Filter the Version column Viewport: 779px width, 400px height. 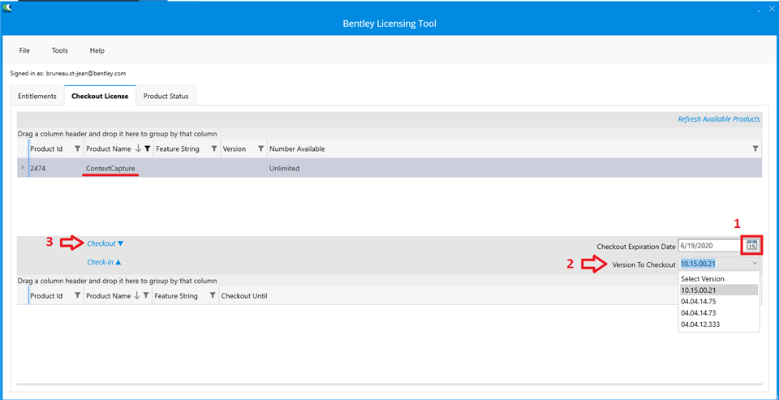260,149
